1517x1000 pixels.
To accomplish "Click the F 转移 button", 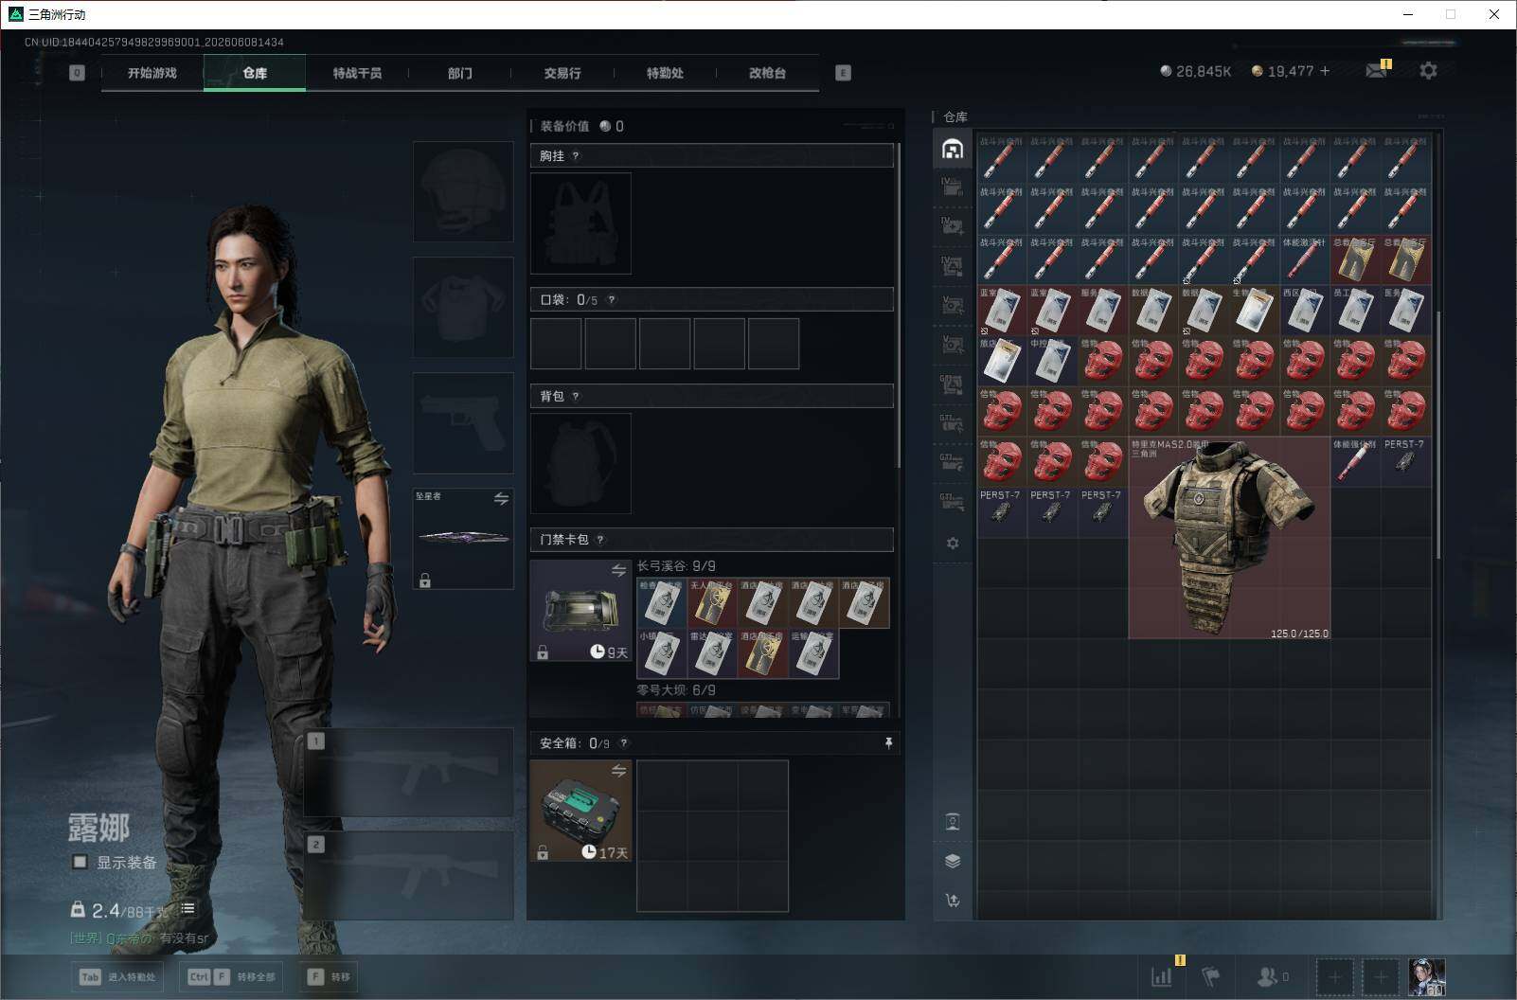I will tap(329, 976).
